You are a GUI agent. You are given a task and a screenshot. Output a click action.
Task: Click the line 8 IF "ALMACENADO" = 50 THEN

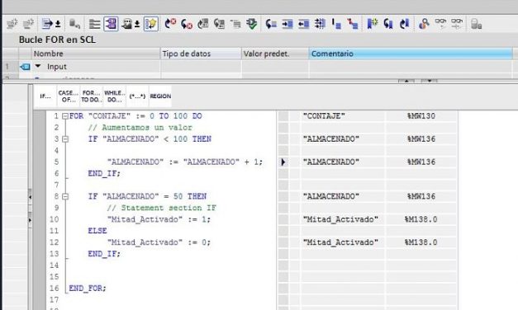click(x=147, y=196)
